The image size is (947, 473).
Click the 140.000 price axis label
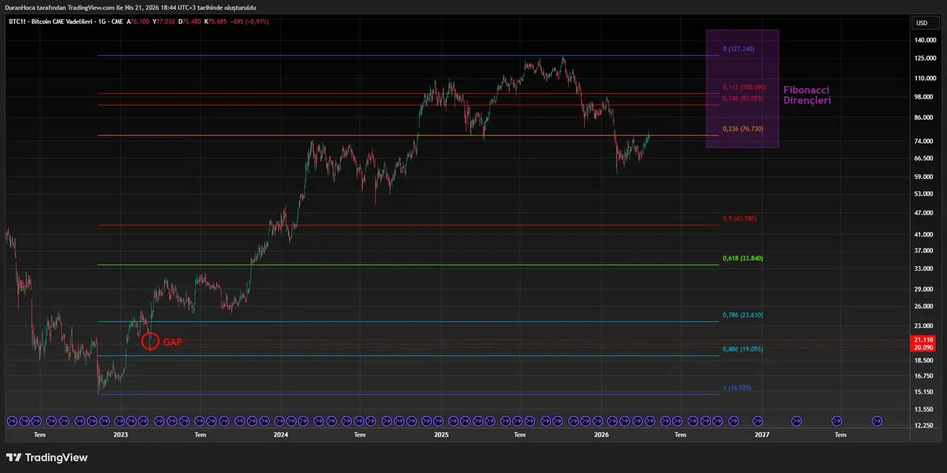924,39
